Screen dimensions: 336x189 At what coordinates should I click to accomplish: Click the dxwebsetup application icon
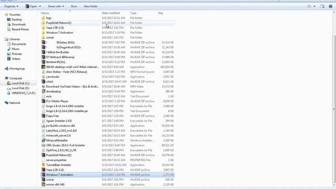point(43,91)
